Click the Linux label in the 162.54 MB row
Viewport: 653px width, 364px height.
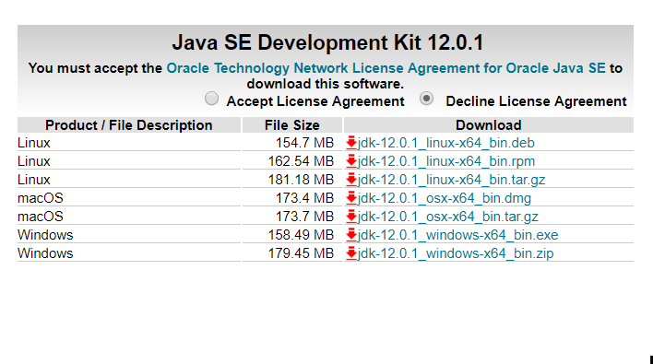[x=34, y=161]
